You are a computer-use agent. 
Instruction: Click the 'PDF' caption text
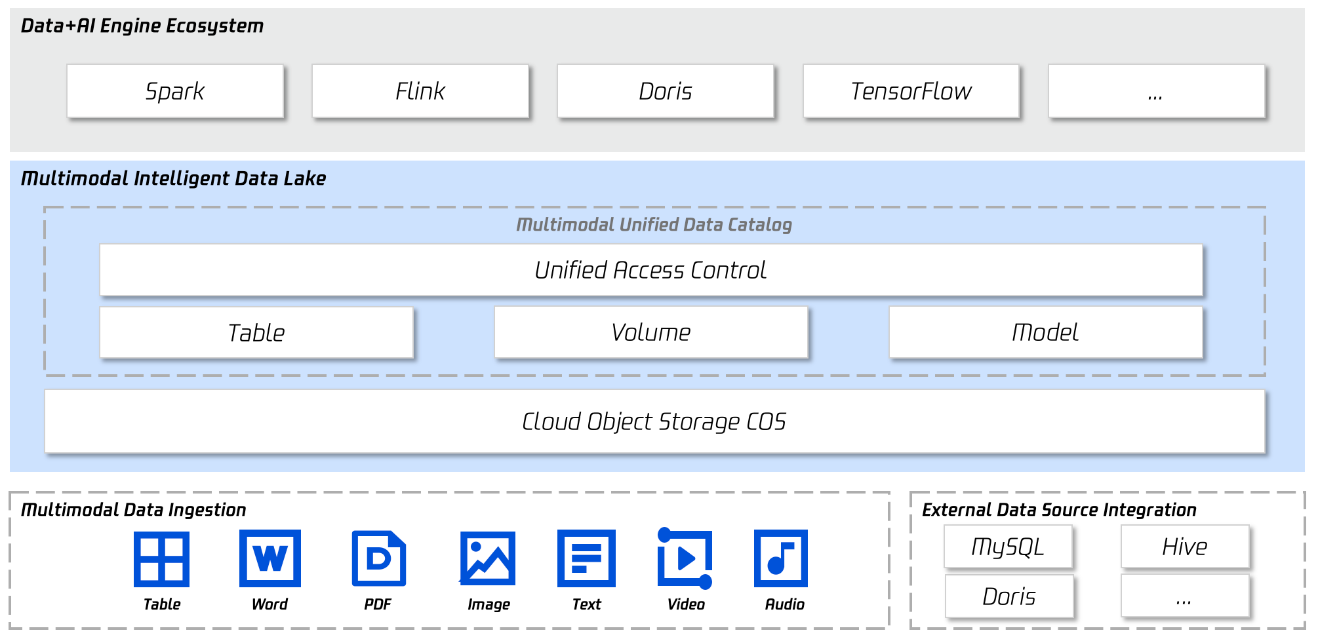(x=378, y=604)
